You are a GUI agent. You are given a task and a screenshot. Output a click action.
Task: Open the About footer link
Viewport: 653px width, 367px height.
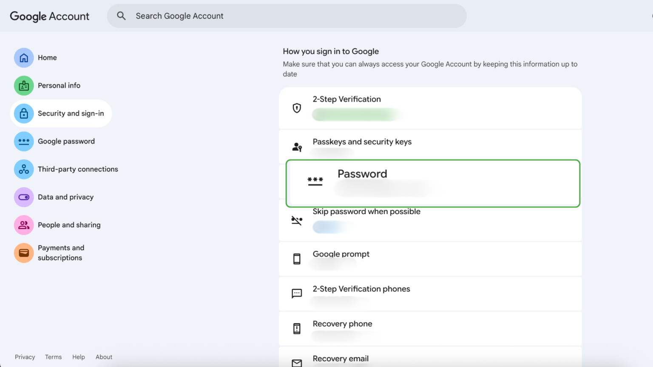(x=104, y=357)
